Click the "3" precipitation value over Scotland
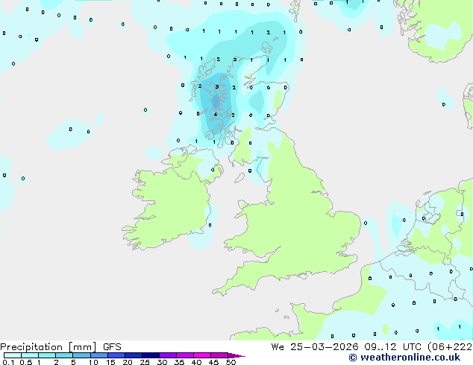This screenshot has height=365, width=473. point(216,87)
